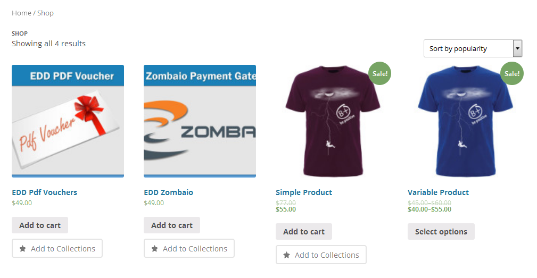This screenshot has width=537, height=278.
Task: Open the Variable Product title link
Action: click(x=438, y=192)
